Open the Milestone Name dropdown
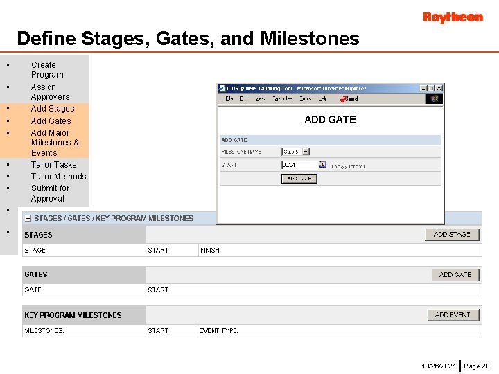This screenshot has width=499, height=374. pyautogui.click(x=306, y=152)
